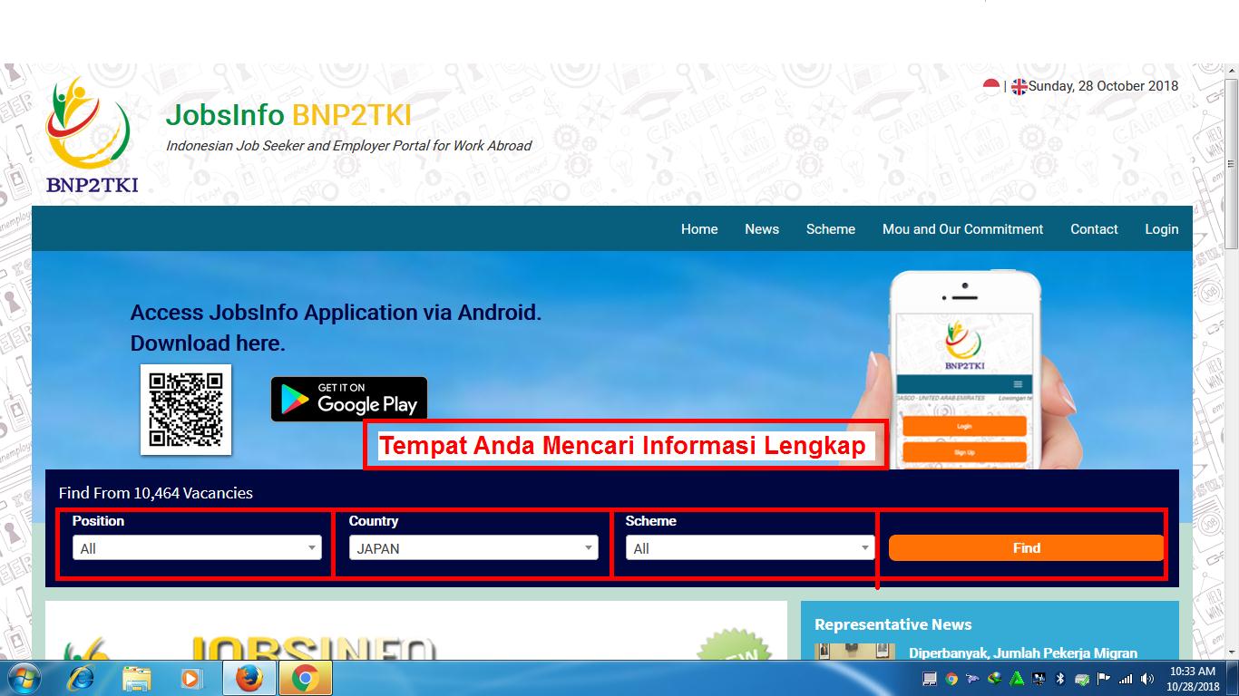Open the Diperbanyak, Jumlah Pekerja Migran news link
The height and width of the screenshot is (696, 1239).
click(x=1023, y=652)
